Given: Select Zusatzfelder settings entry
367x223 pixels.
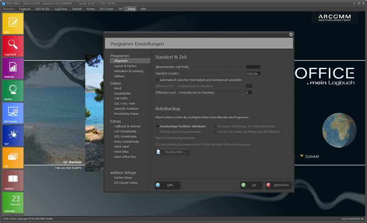Looking at the screenshot, I should pyautogui.click(x=122, y=93).
